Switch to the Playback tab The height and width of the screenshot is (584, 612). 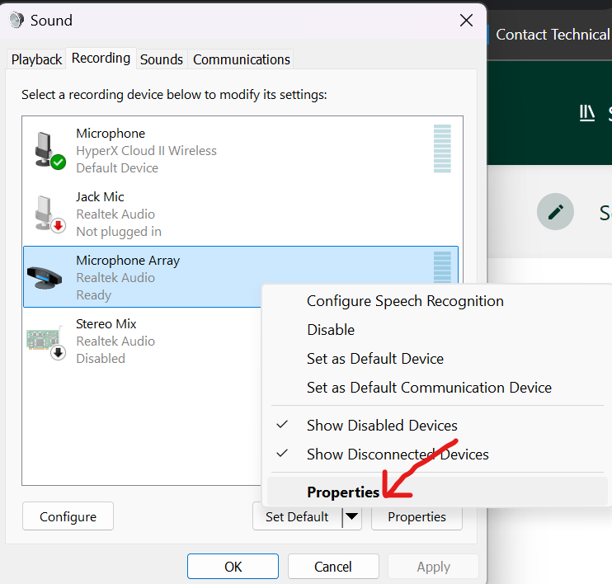point(36,59)
